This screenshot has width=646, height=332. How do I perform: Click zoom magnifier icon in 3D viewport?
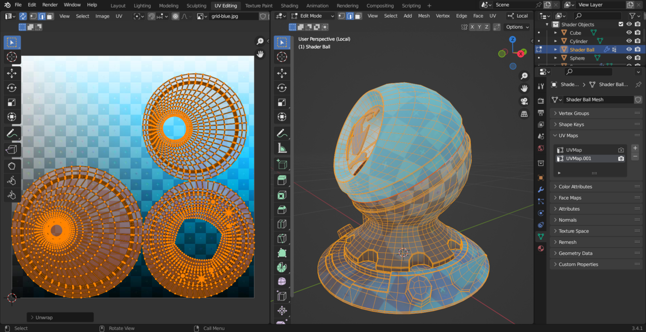[524, 76]
